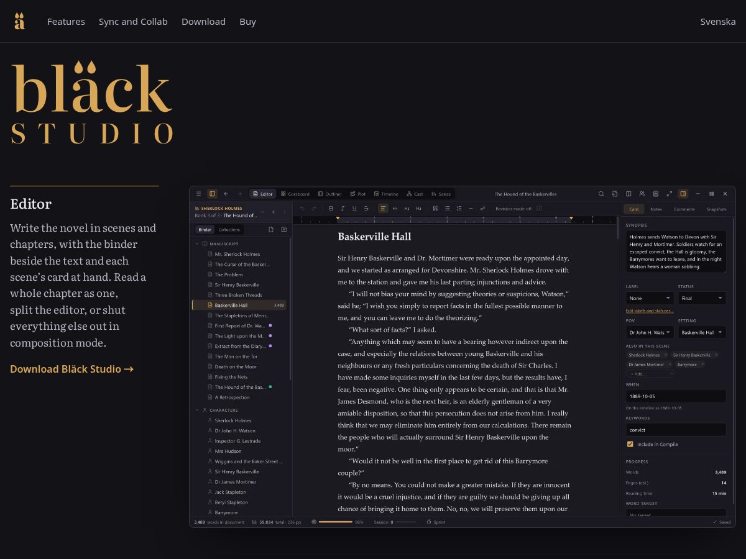Viewport: 746px width, 559px height.
Task: Toggle the inspector panel icon
Action: click(683, 194)
